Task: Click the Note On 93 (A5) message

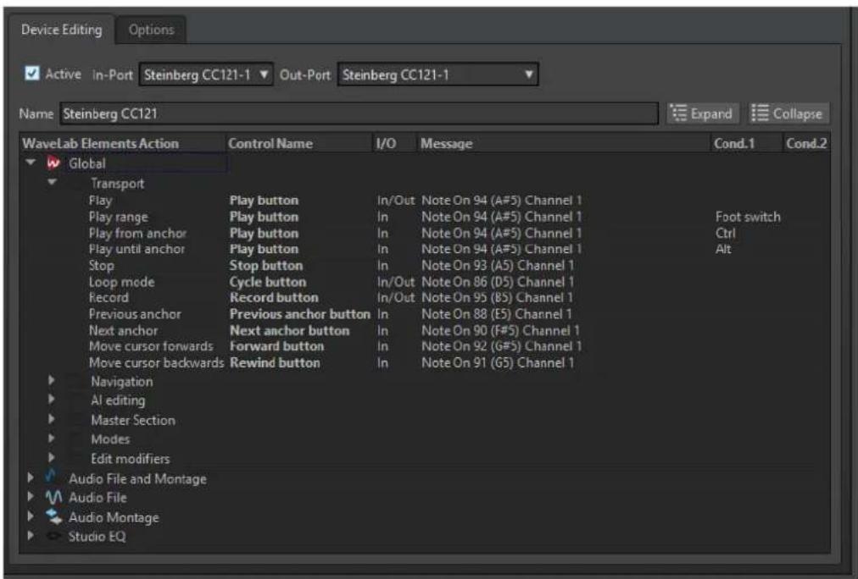Action: click(x=498, y=266)
